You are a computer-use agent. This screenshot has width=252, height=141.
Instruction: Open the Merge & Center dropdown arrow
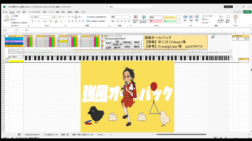tap(107, 21)
